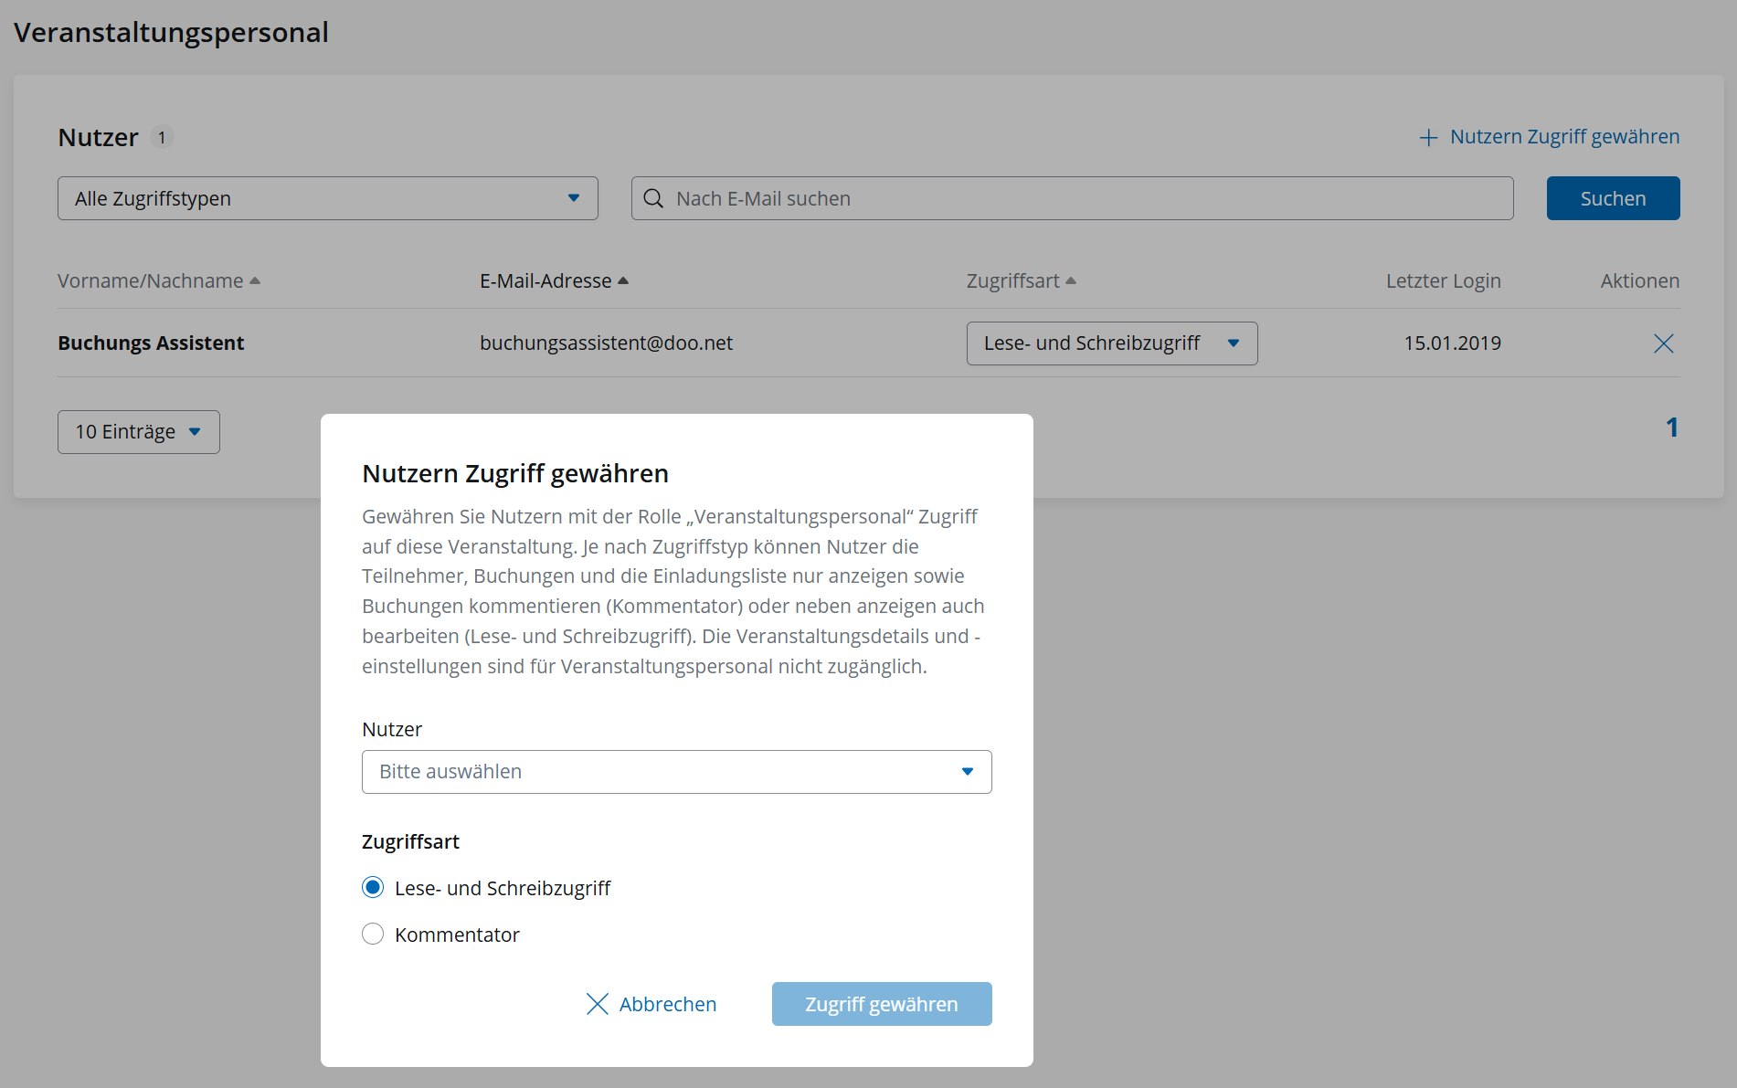Click the Letzter Login column header

[x=1443, y=280]
